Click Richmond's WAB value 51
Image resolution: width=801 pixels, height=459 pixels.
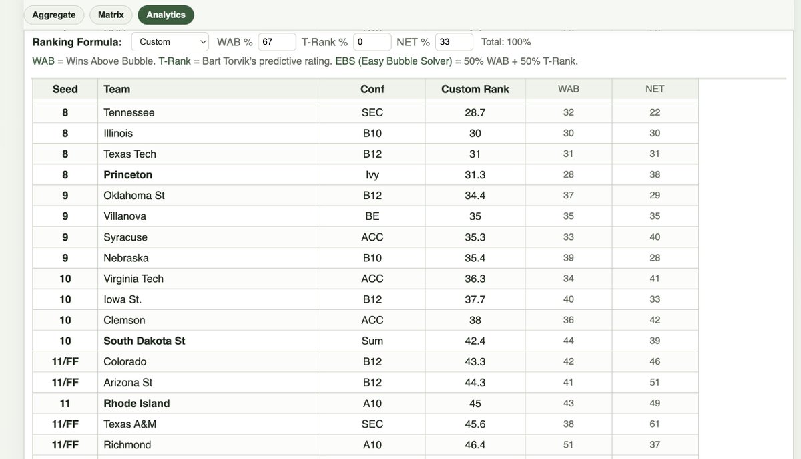click(x=569, y=444)
